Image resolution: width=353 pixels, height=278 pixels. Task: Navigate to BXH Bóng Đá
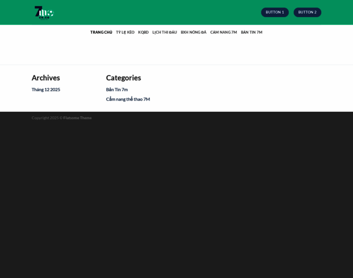pos(193,32)
